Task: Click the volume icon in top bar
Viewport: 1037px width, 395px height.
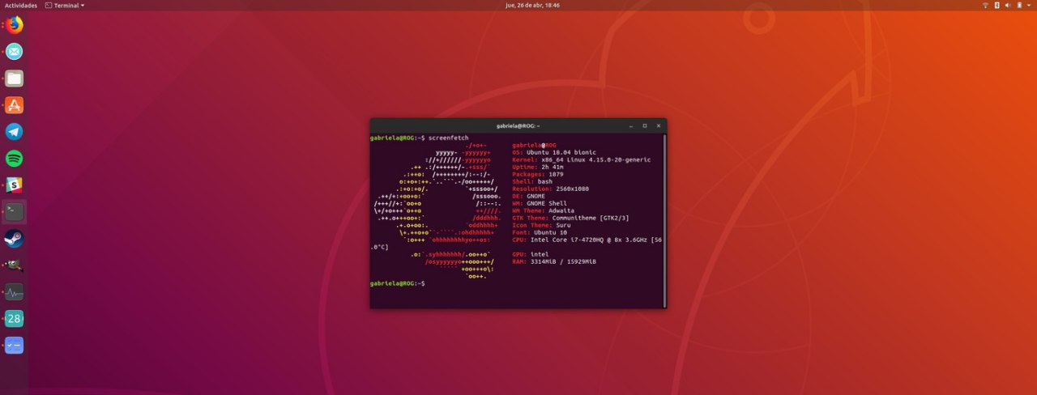Action: [1009, 5]
